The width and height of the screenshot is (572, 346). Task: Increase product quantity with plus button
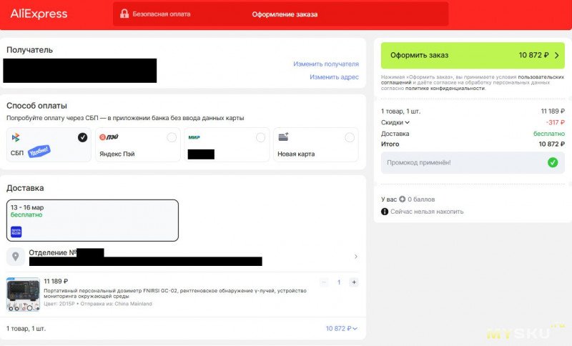353,282
